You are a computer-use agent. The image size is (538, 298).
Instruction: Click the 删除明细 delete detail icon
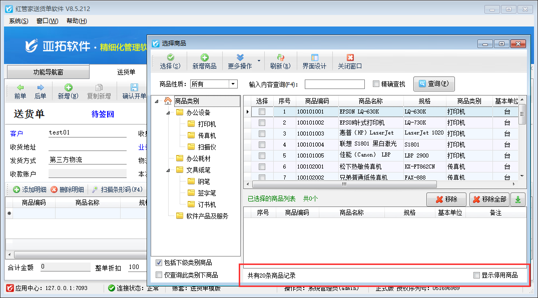(54, 189)
